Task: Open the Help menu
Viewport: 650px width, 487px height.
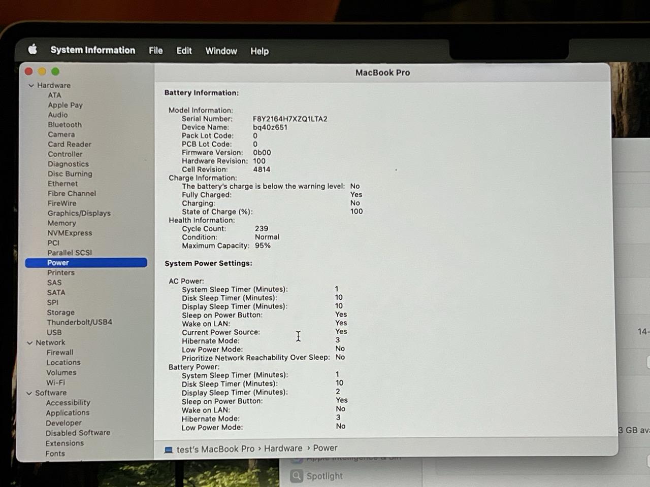Action: coord(259,51)
